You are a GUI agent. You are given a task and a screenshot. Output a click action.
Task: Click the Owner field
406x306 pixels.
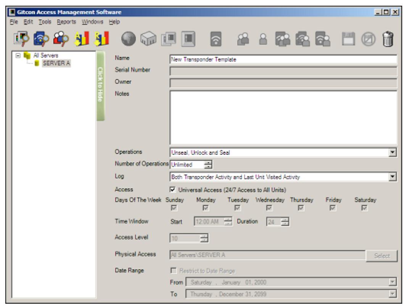pos(283,83)
